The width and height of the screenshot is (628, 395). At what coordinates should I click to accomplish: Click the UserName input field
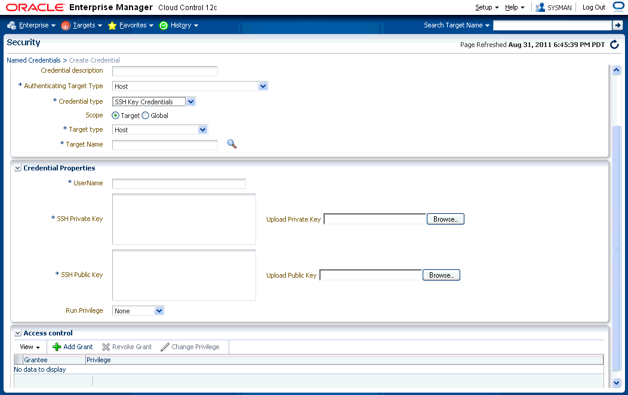[x=179, y=183]
